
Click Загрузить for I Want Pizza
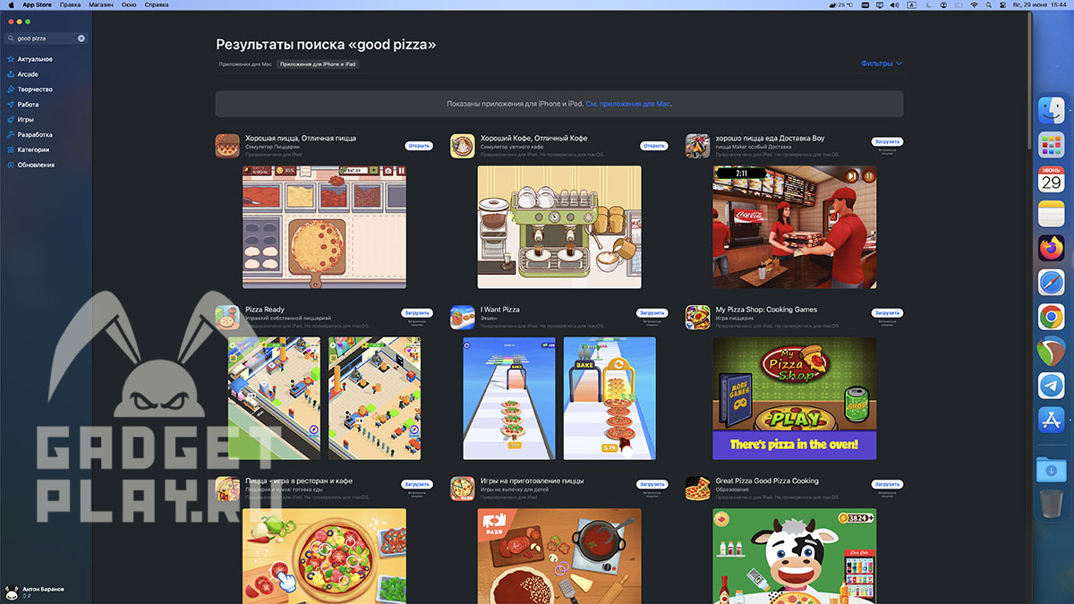pos(652,313)
